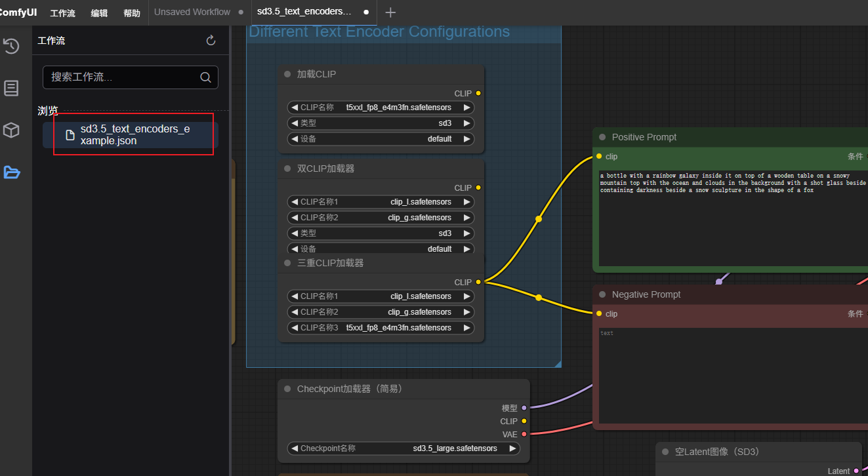Click previous arrow on CLIP名称3 field
This screenshot has width=868, height=476.
pos(295,328)
